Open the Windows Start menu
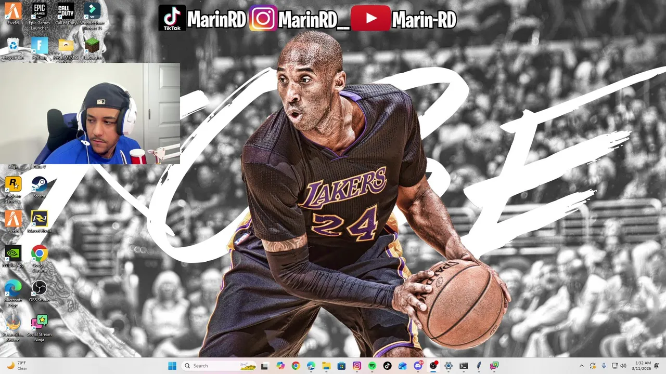The image size is (666, 374). [x=172, y=366]
